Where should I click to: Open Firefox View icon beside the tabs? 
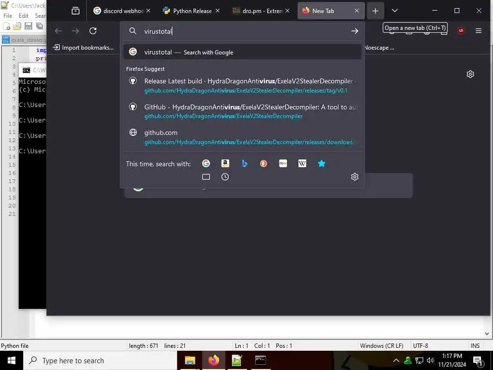[x=76, y=11]
